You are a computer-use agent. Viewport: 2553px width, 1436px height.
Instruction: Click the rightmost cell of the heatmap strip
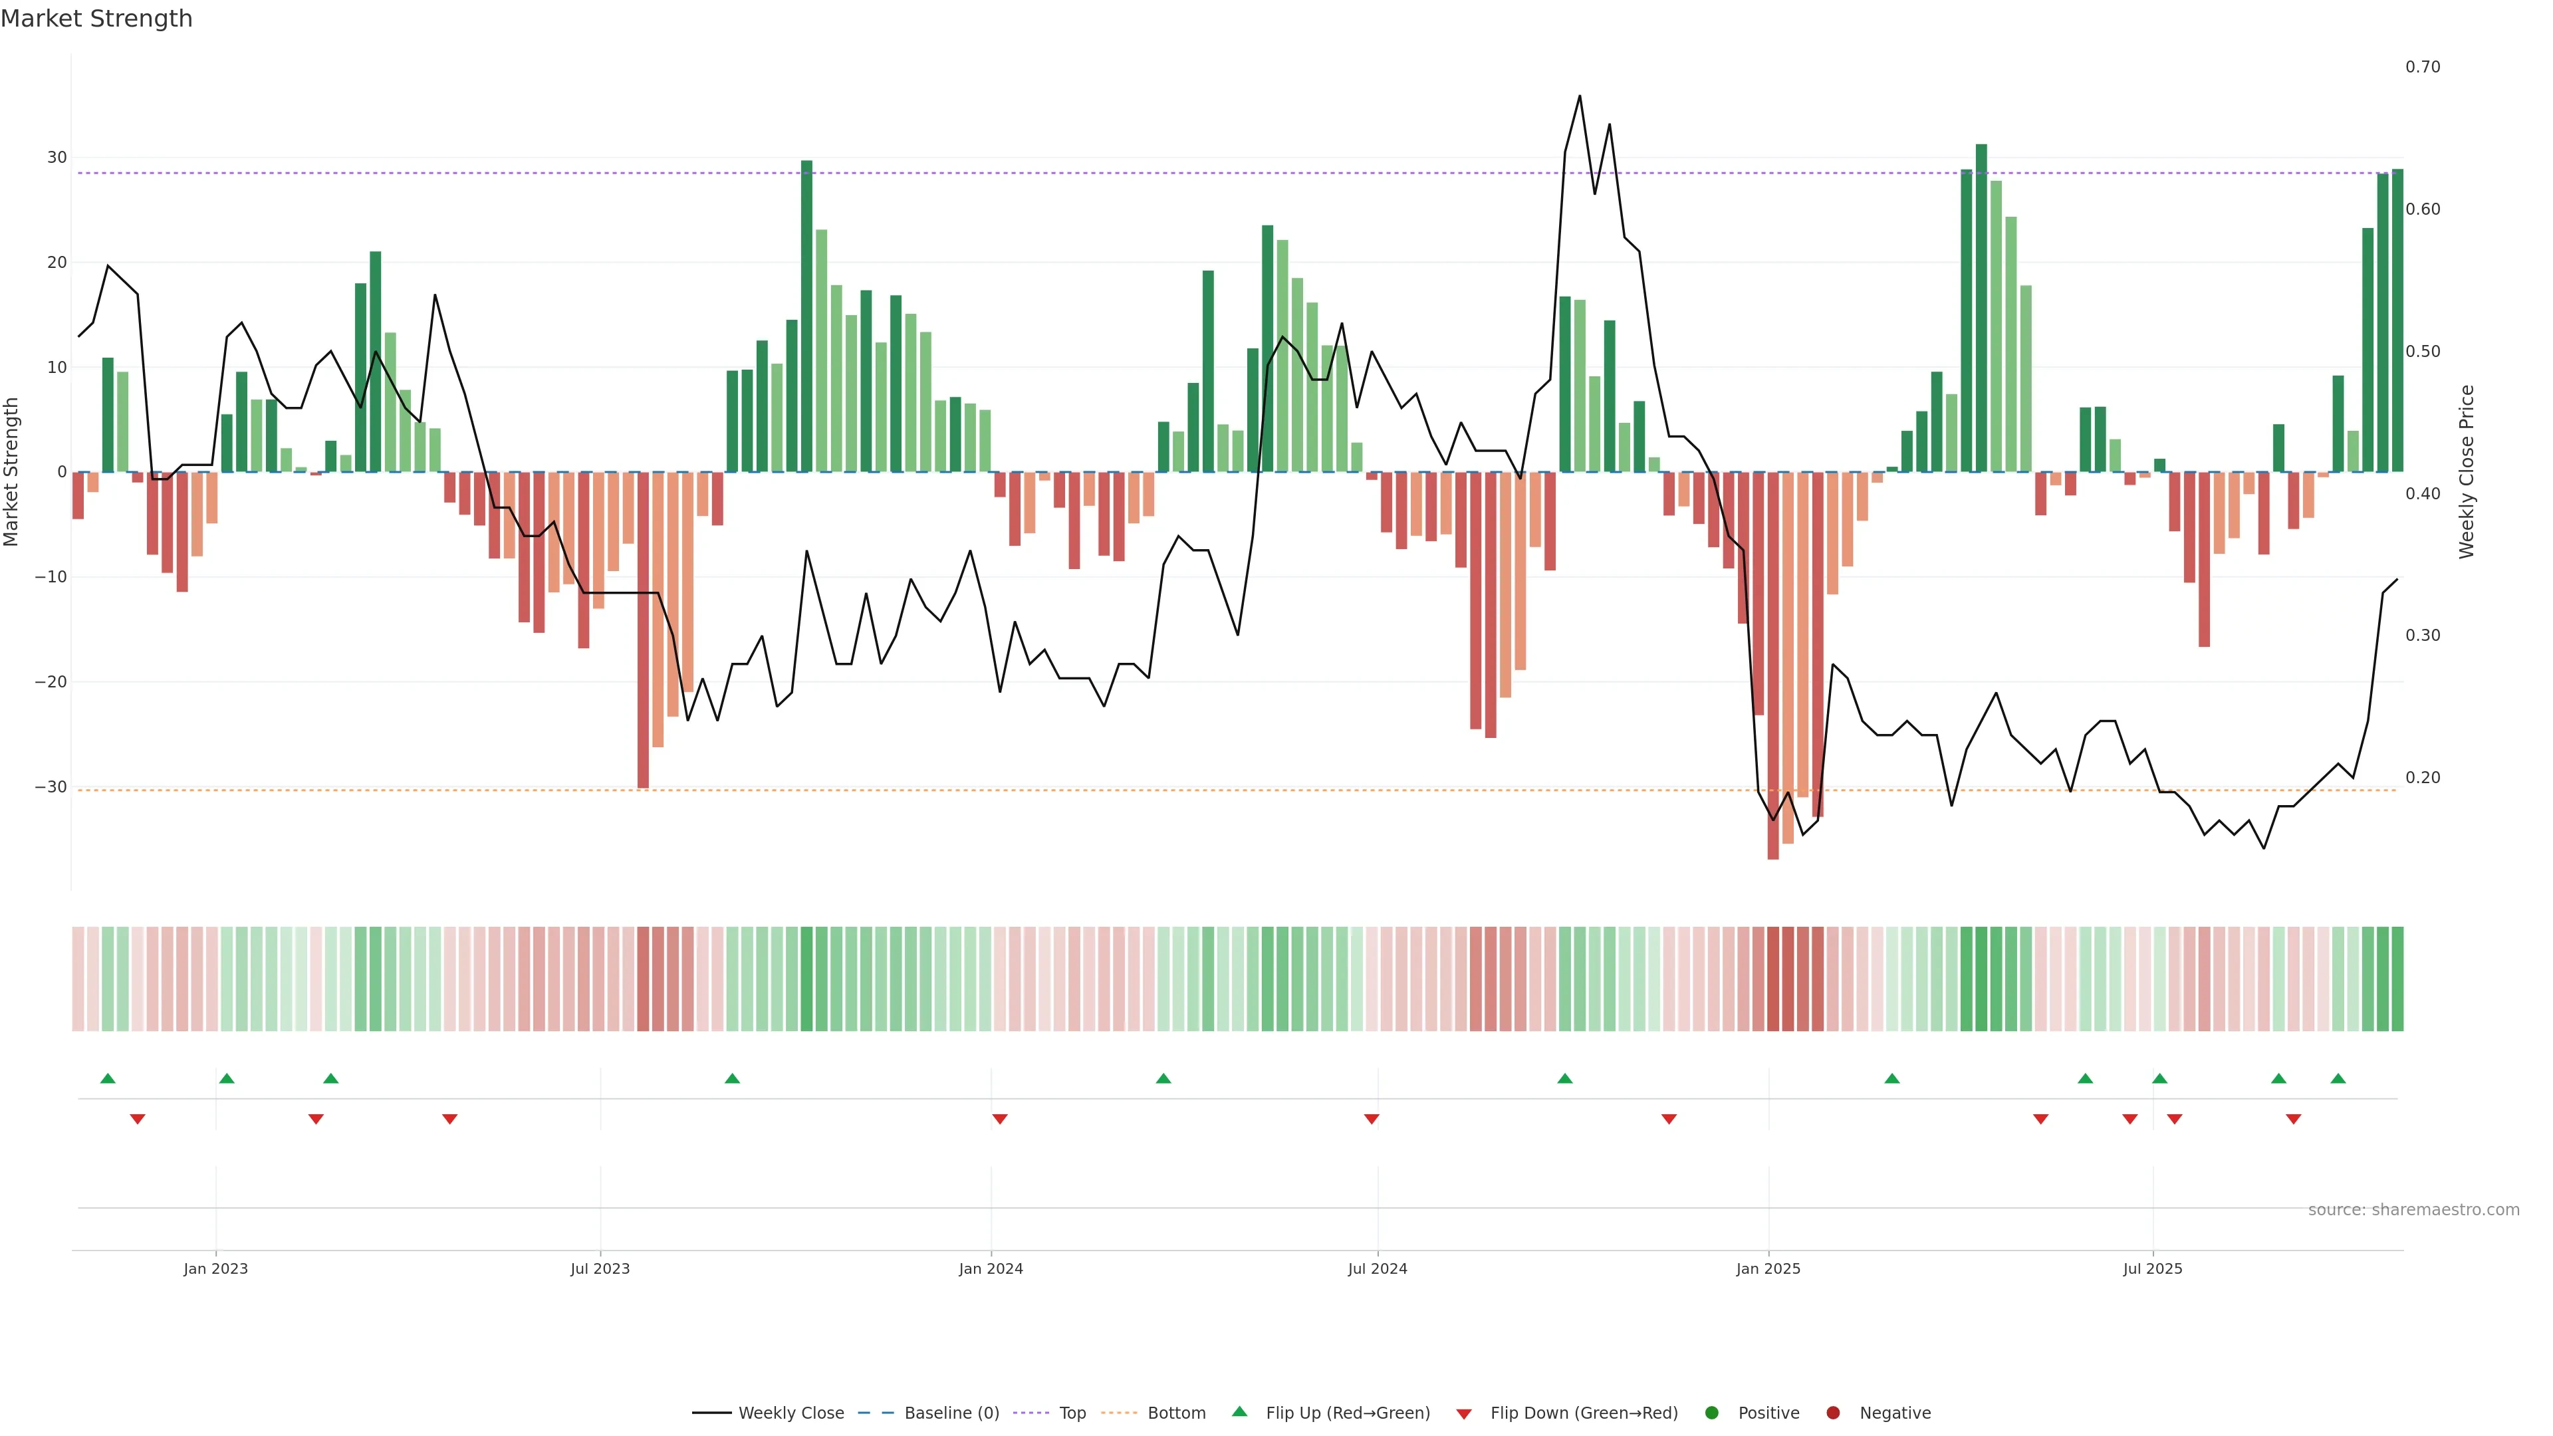click(x=2397, y=978)
